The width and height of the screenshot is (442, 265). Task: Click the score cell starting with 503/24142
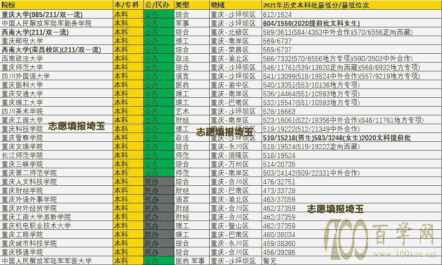(352, 173)
